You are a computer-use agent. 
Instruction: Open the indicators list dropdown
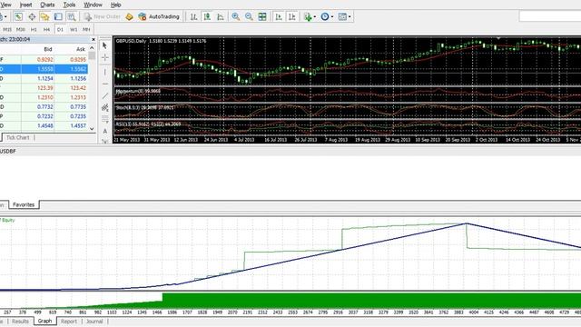coord(310,16)
